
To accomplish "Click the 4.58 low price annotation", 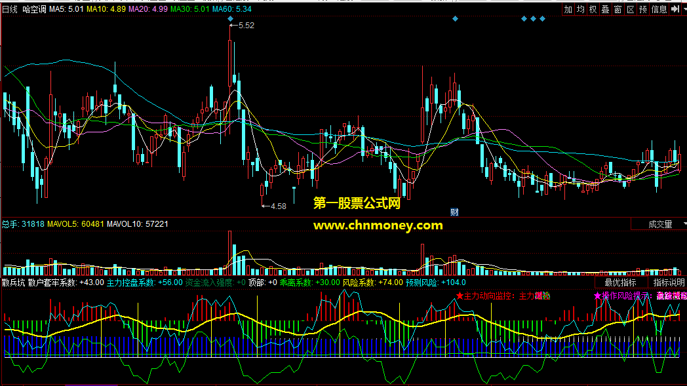I will (274, 206).
